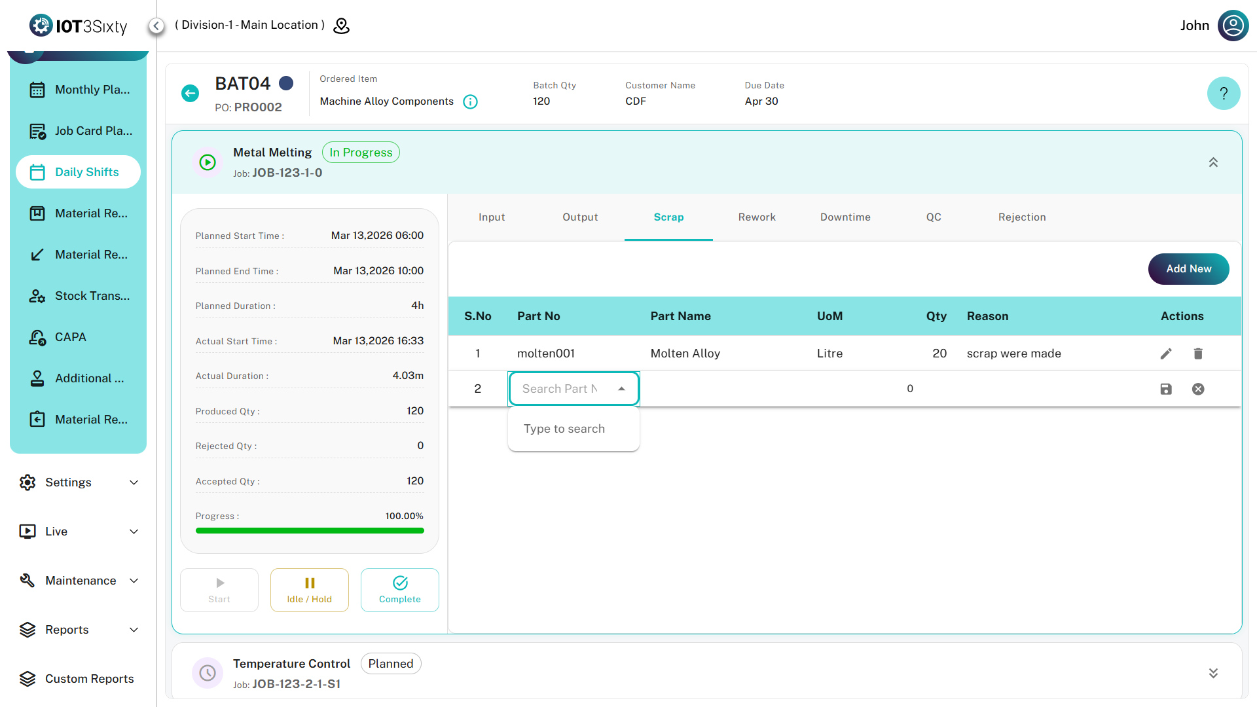Click the help question mark button
Viewport: 1257px width, 707px height.
point(1223,94)
